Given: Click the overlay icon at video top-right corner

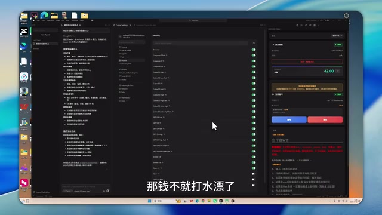Looking at the screenshot, I should (x=346, y=16).
